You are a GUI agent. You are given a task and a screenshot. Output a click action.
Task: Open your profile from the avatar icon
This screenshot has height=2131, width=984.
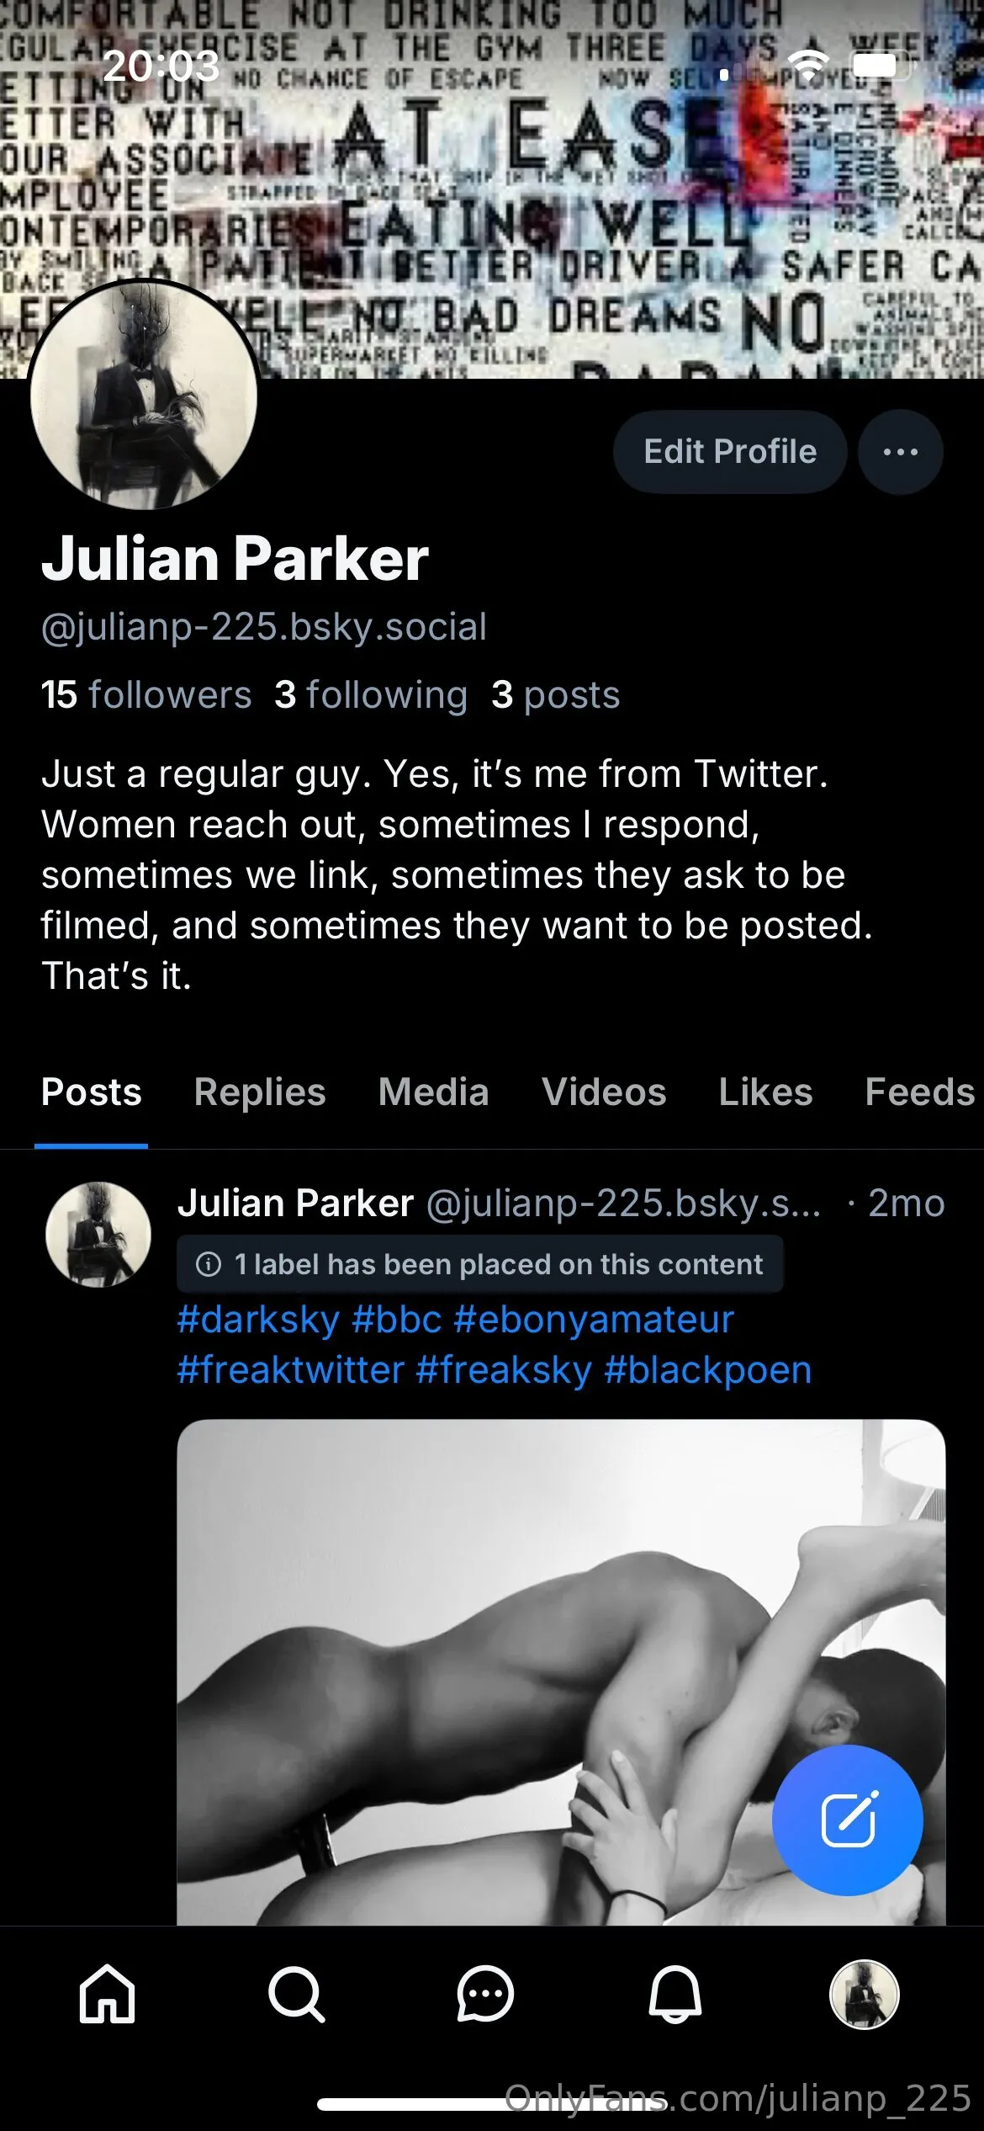click(865, 1995)
